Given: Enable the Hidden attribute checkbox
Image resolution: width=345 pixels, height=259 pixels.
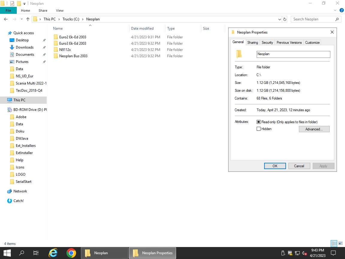Looking at the screenshot, I should click(258, 129).
